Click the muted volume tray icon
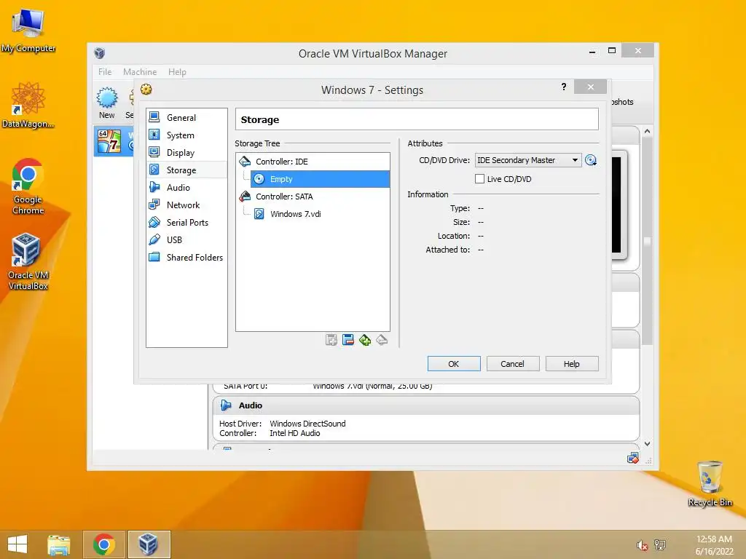This screenshot has width=746, height=559. coord(643,545)
